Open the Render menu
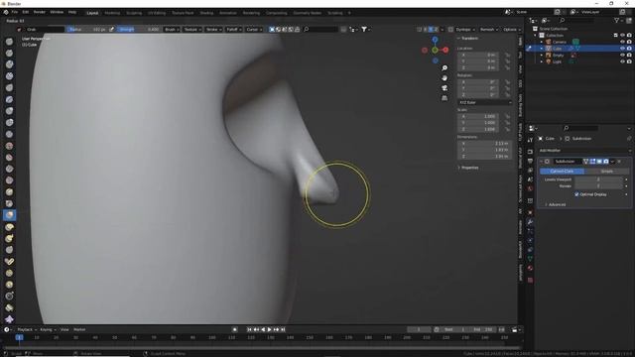635x357 pixels. [40, 12]
